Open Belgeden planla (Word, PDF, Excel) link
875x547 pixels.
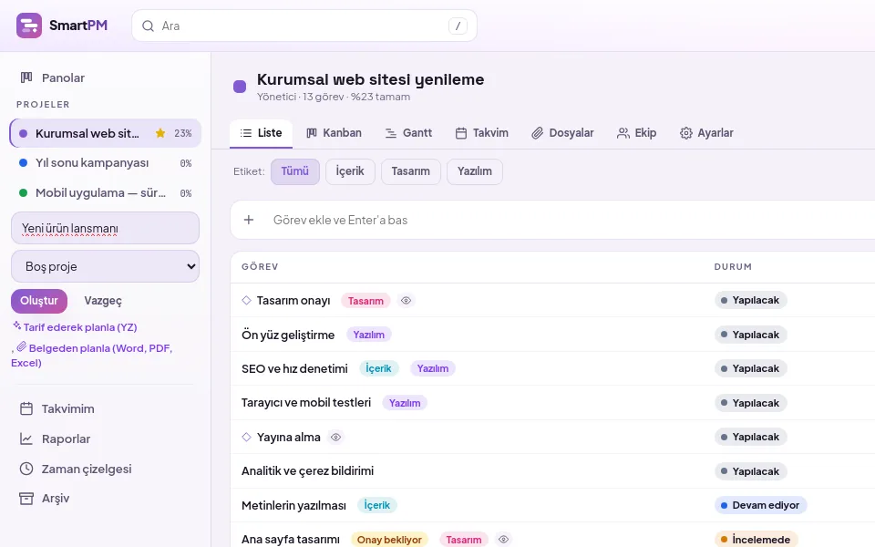point(92,355)
